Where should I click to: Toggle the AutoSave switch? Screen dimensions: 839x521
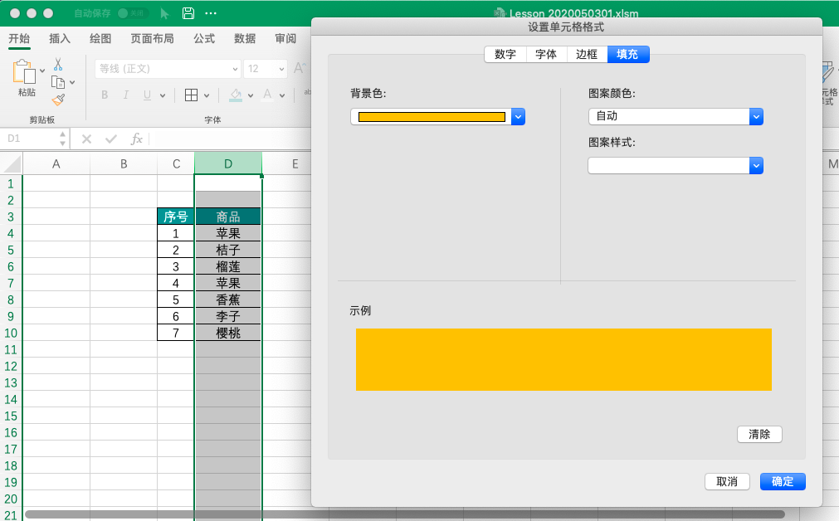click(x=131, y=13)
